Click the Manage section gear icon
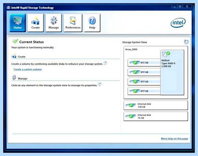The width and height of the screenshot is (198, 156). click(14, 78)
